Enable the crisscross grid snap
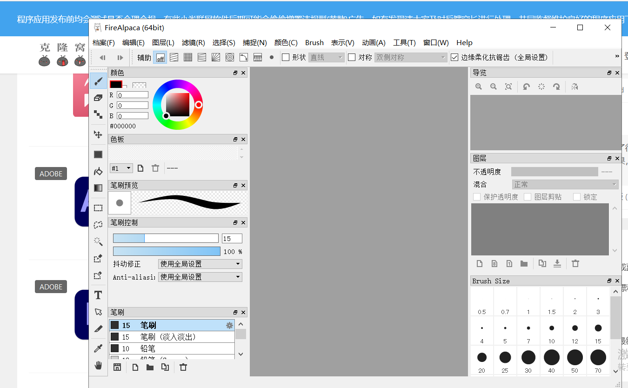Viewport: 628px width, 388px height. [x=188, y=57]
